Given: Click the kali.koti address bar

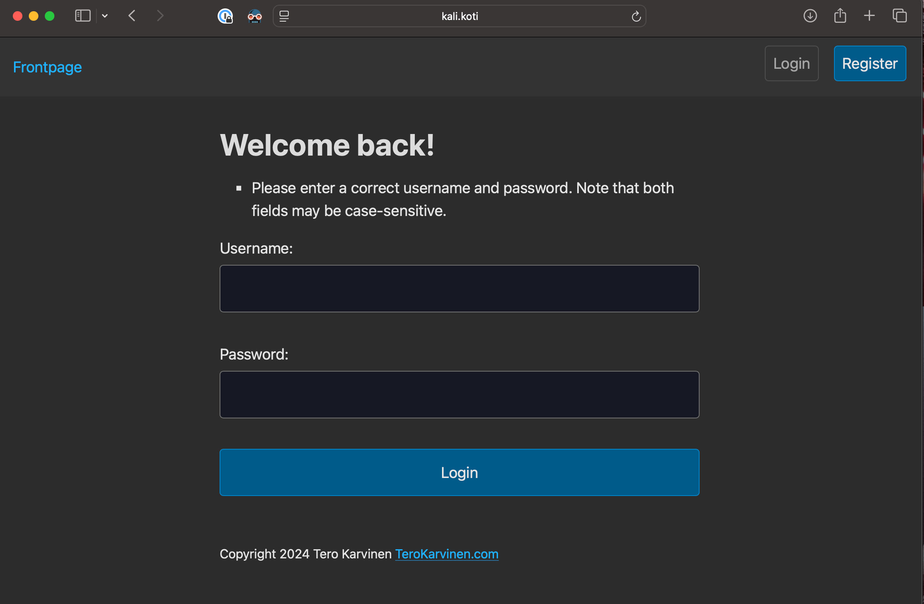Looking at the screenshot, I should [x=459, y=16].
